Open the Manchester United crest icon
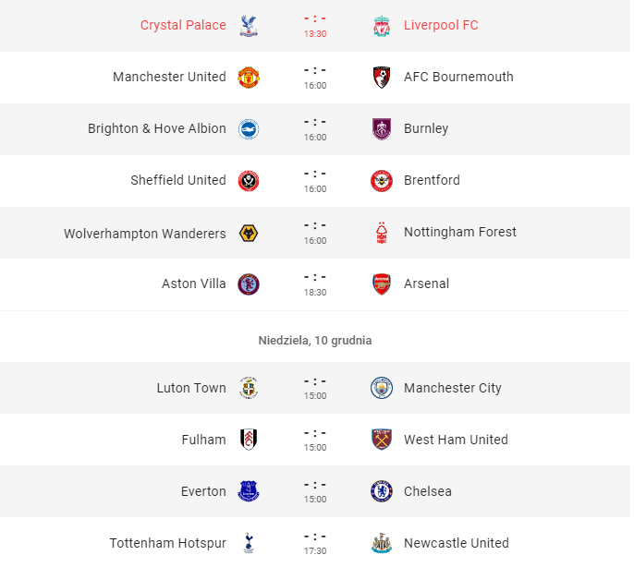 249,78
